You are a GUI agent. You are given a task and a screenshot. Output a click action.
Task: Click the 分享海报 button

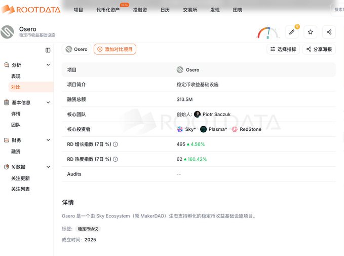pos(319,49)
